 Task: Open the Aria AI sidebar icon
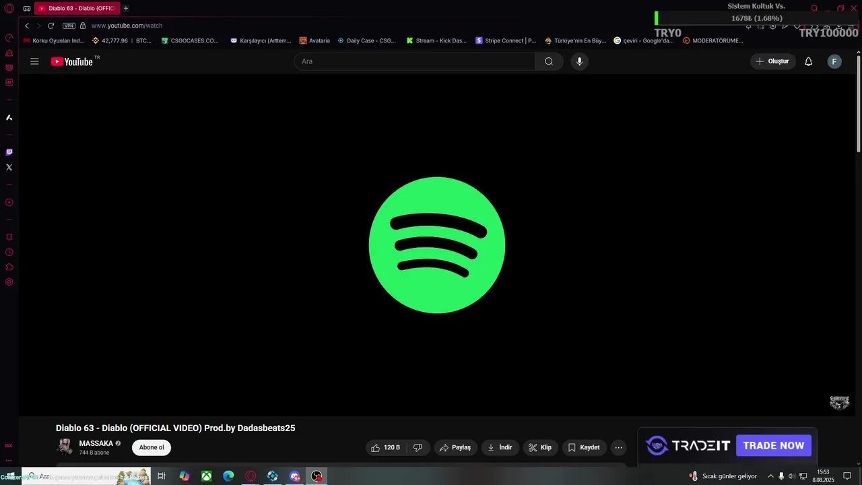click(x=9, y=117)
